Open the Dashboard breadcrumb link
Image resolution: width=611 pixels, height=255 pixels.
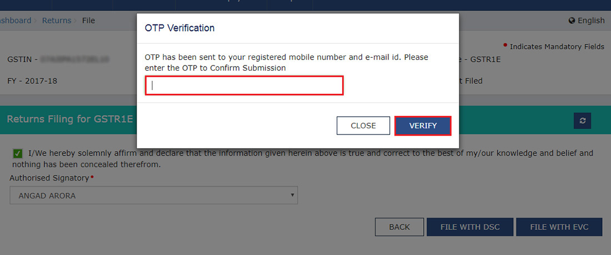point(16,21)
